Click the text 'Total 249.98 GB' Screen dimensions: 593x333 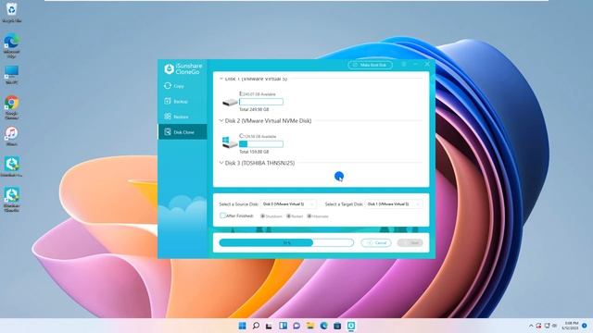pos(254,109)
